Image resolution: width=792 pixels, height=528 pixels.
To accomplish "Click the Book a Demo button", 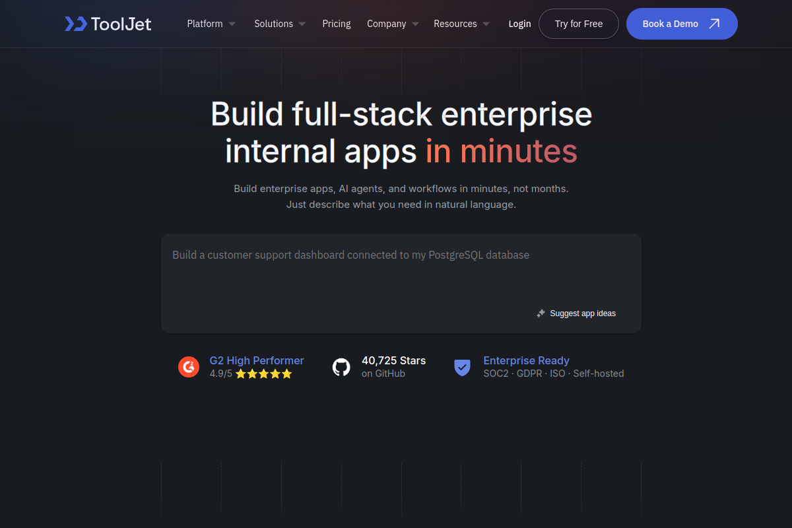I will 682,24.
